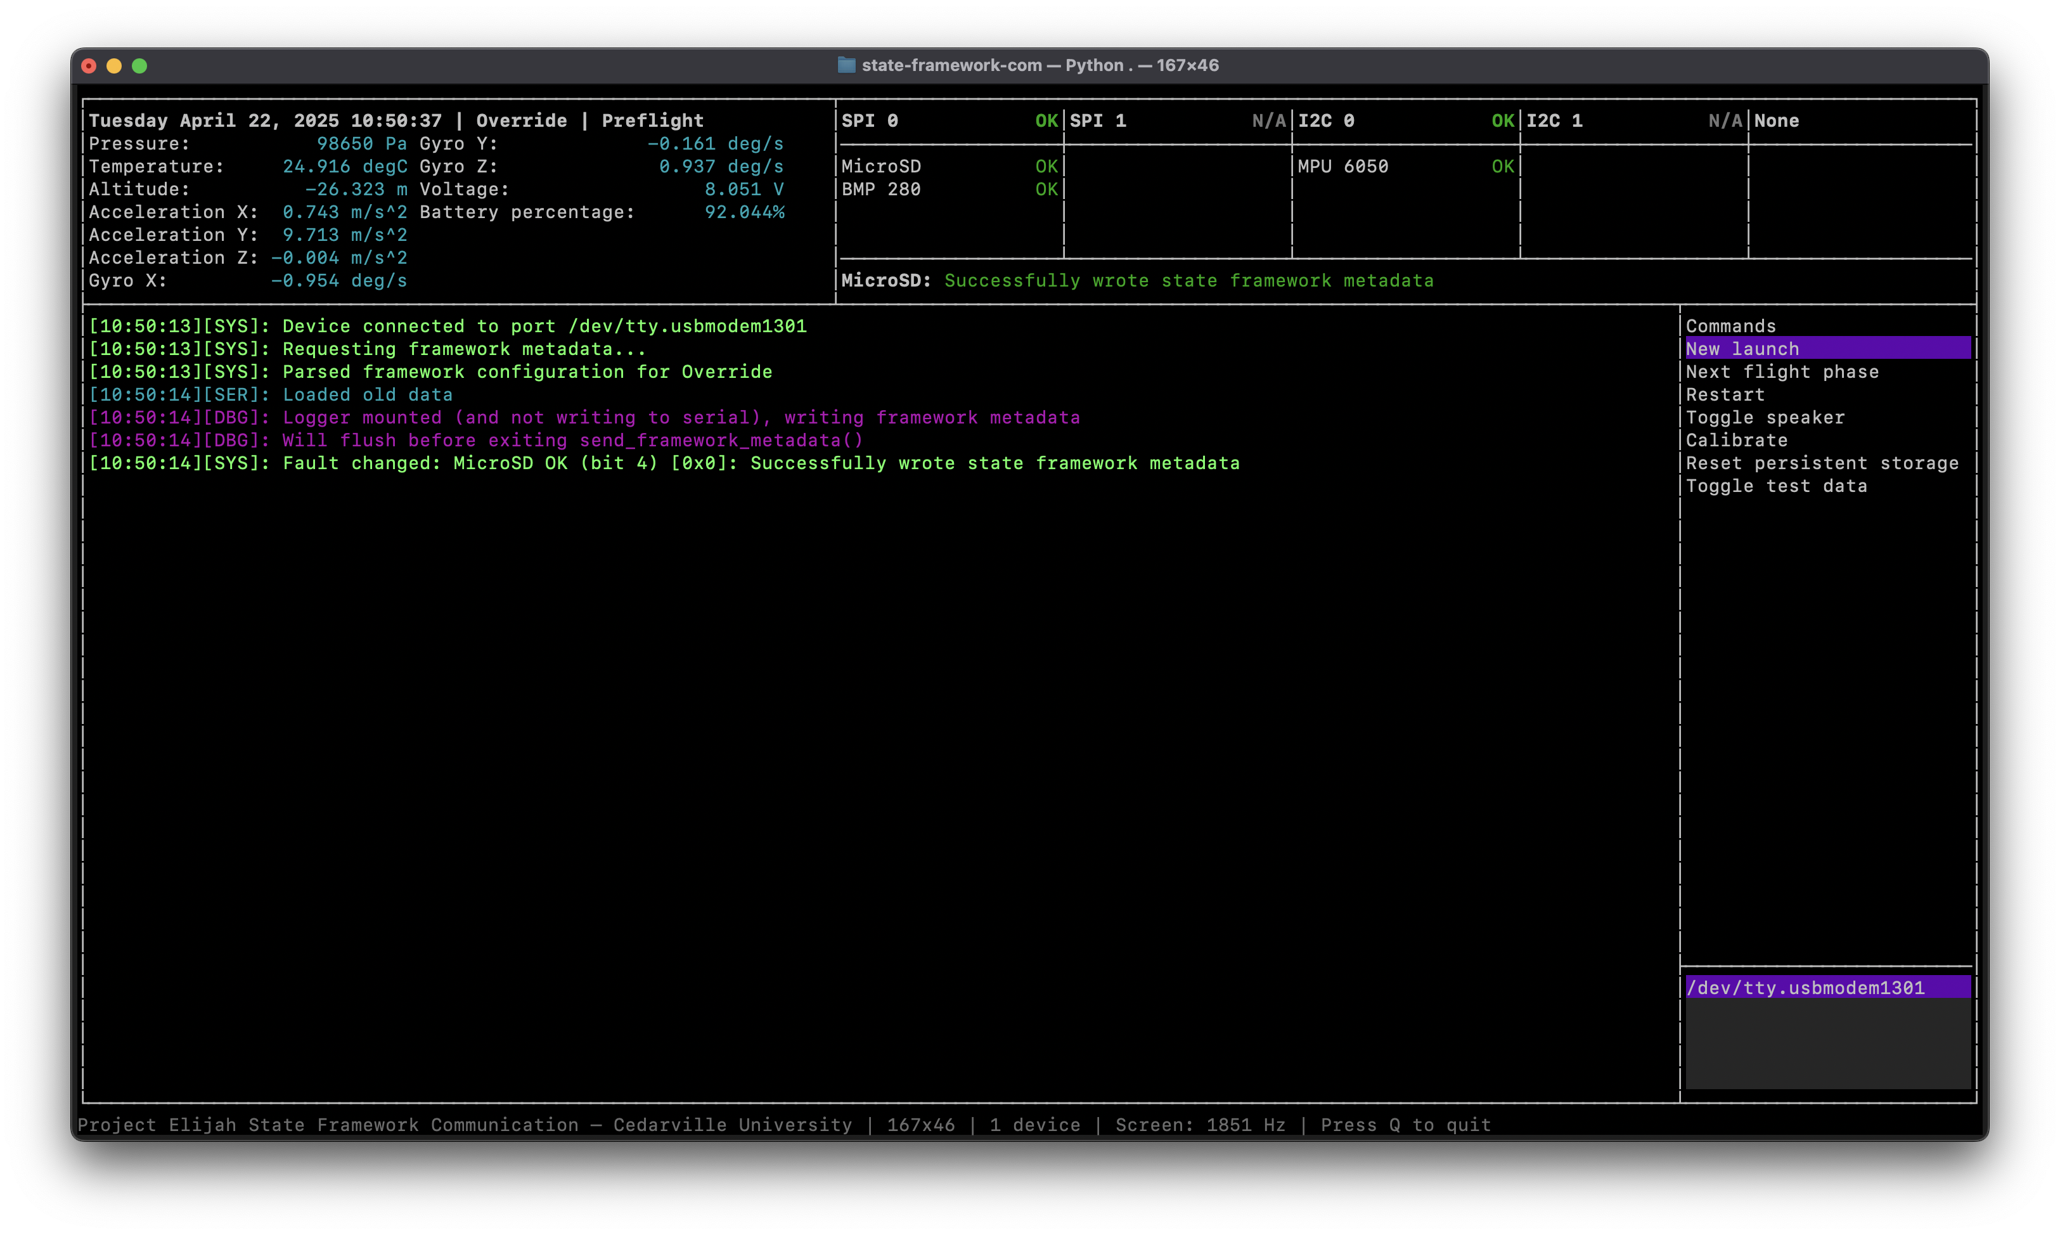Viewport: 2060px width, 1235px height.
Task: Click Gyro X value -0.954 deg/s
Action: (338, 280)
